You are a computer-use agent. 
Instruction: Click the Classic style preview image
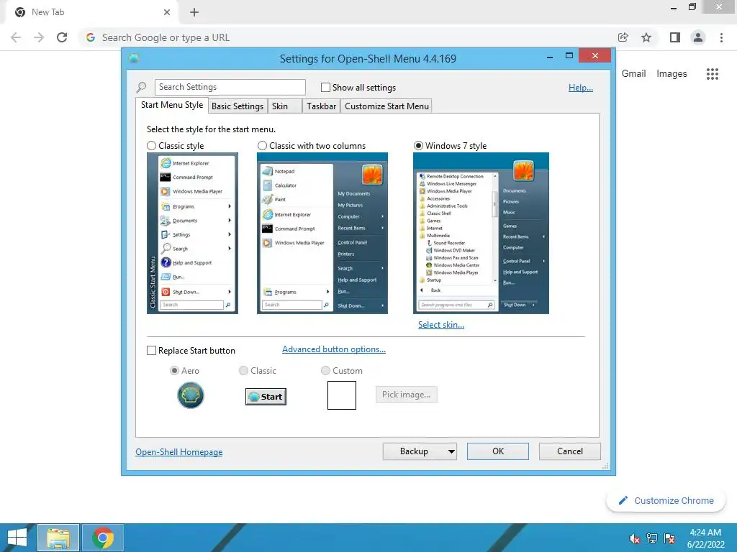192,234
